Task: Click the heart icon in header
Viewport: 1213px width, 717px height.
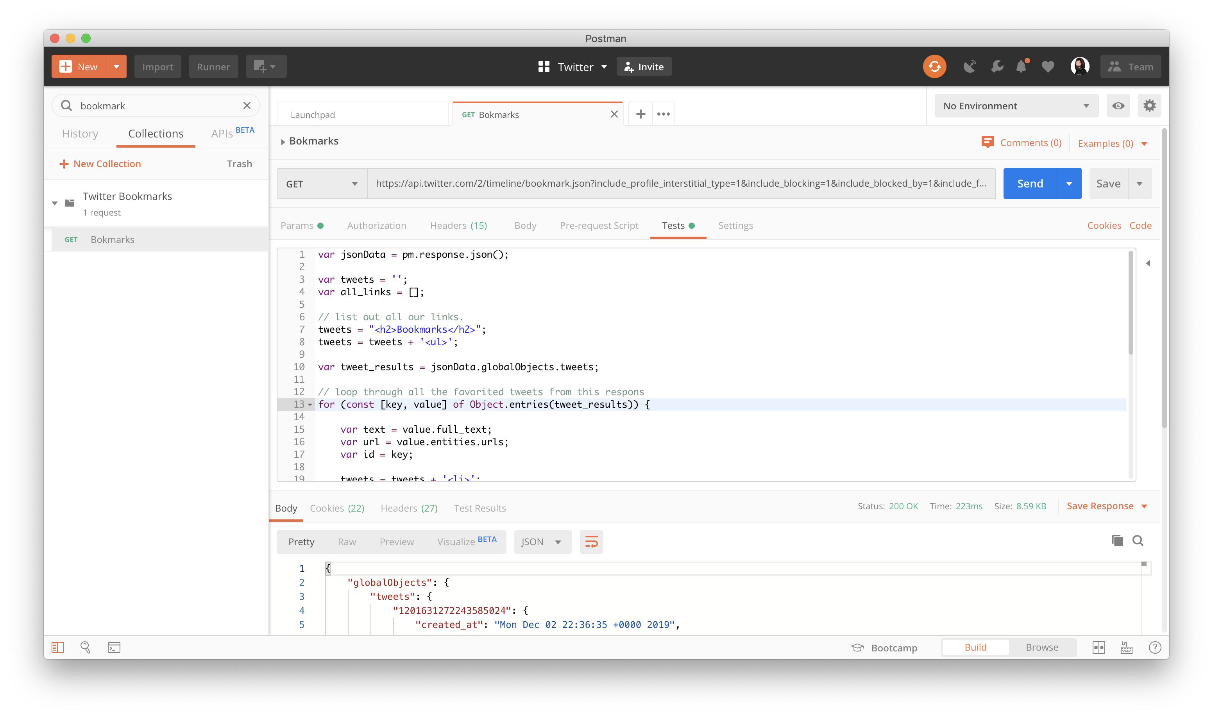Action: [x=1048, y=67]
